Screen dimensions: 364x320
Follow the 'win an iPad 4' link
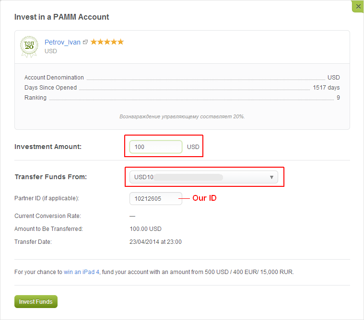pos(82,272)
